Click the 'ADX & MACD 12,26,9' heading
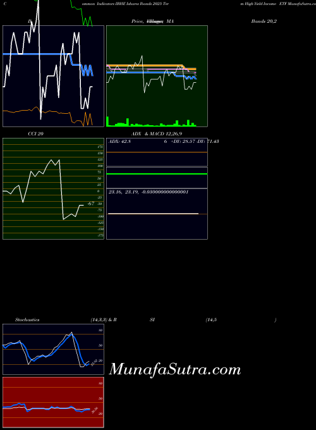This screenshot has width=316, height=430. coord(157,134)
